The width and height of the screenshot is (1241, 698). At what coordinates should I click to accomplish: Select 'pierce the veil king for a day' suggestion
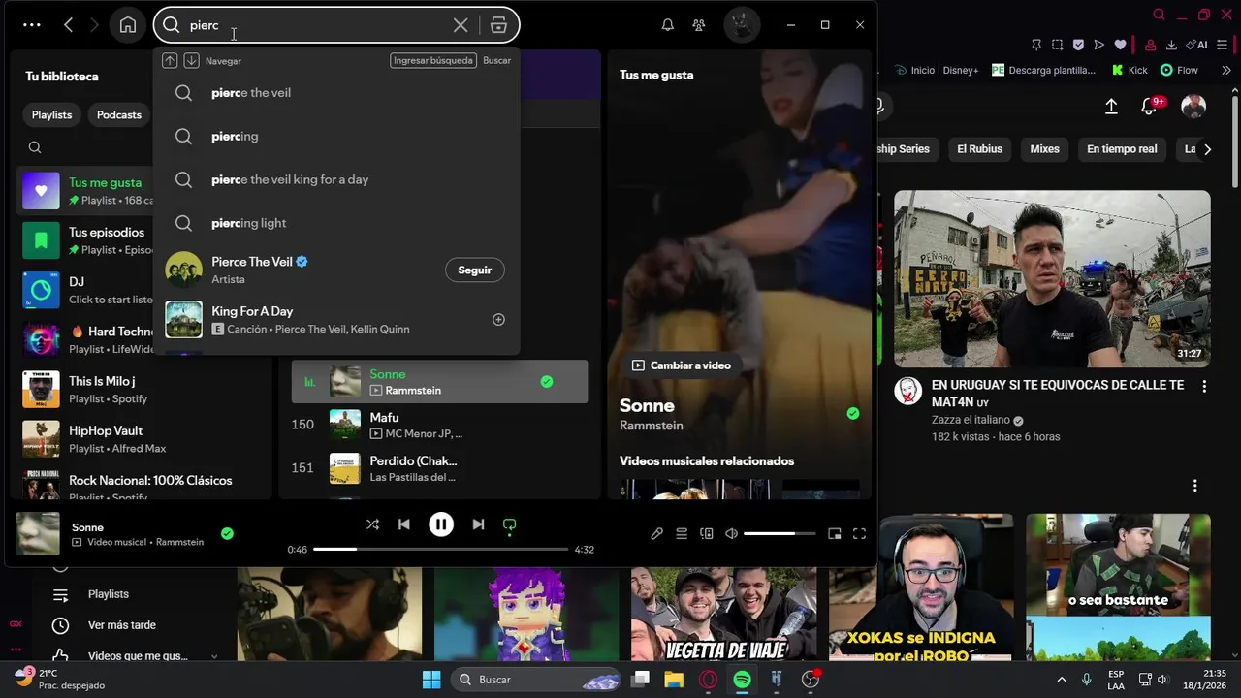coord(336,179)
